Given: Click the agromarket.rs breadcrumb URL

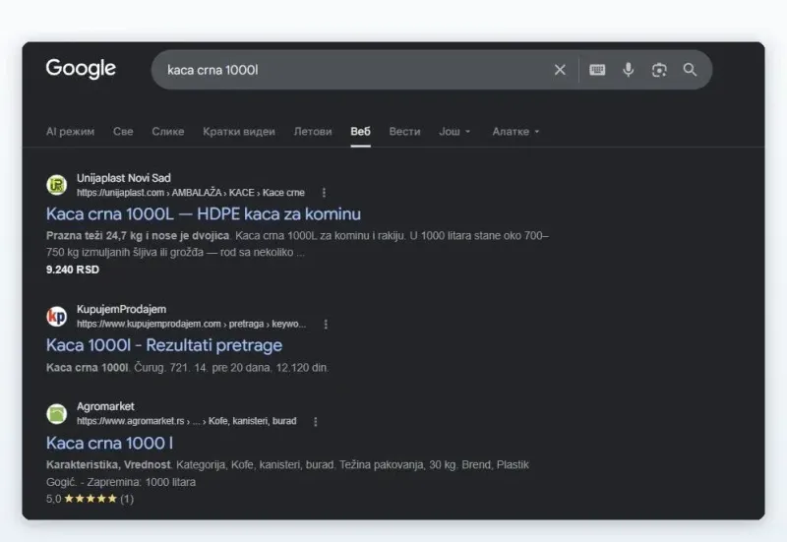Looking at the screenshot, I should [x=187, y=421].
